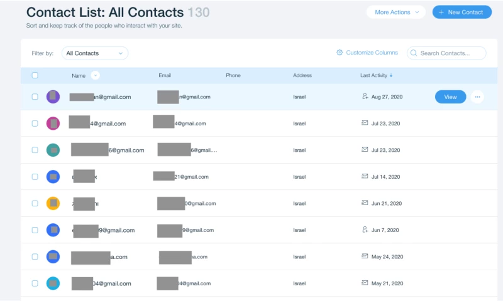Open the All Contacts filter dropdown
The width and height of the screenshot is (503, 301).
pos(94,53)
